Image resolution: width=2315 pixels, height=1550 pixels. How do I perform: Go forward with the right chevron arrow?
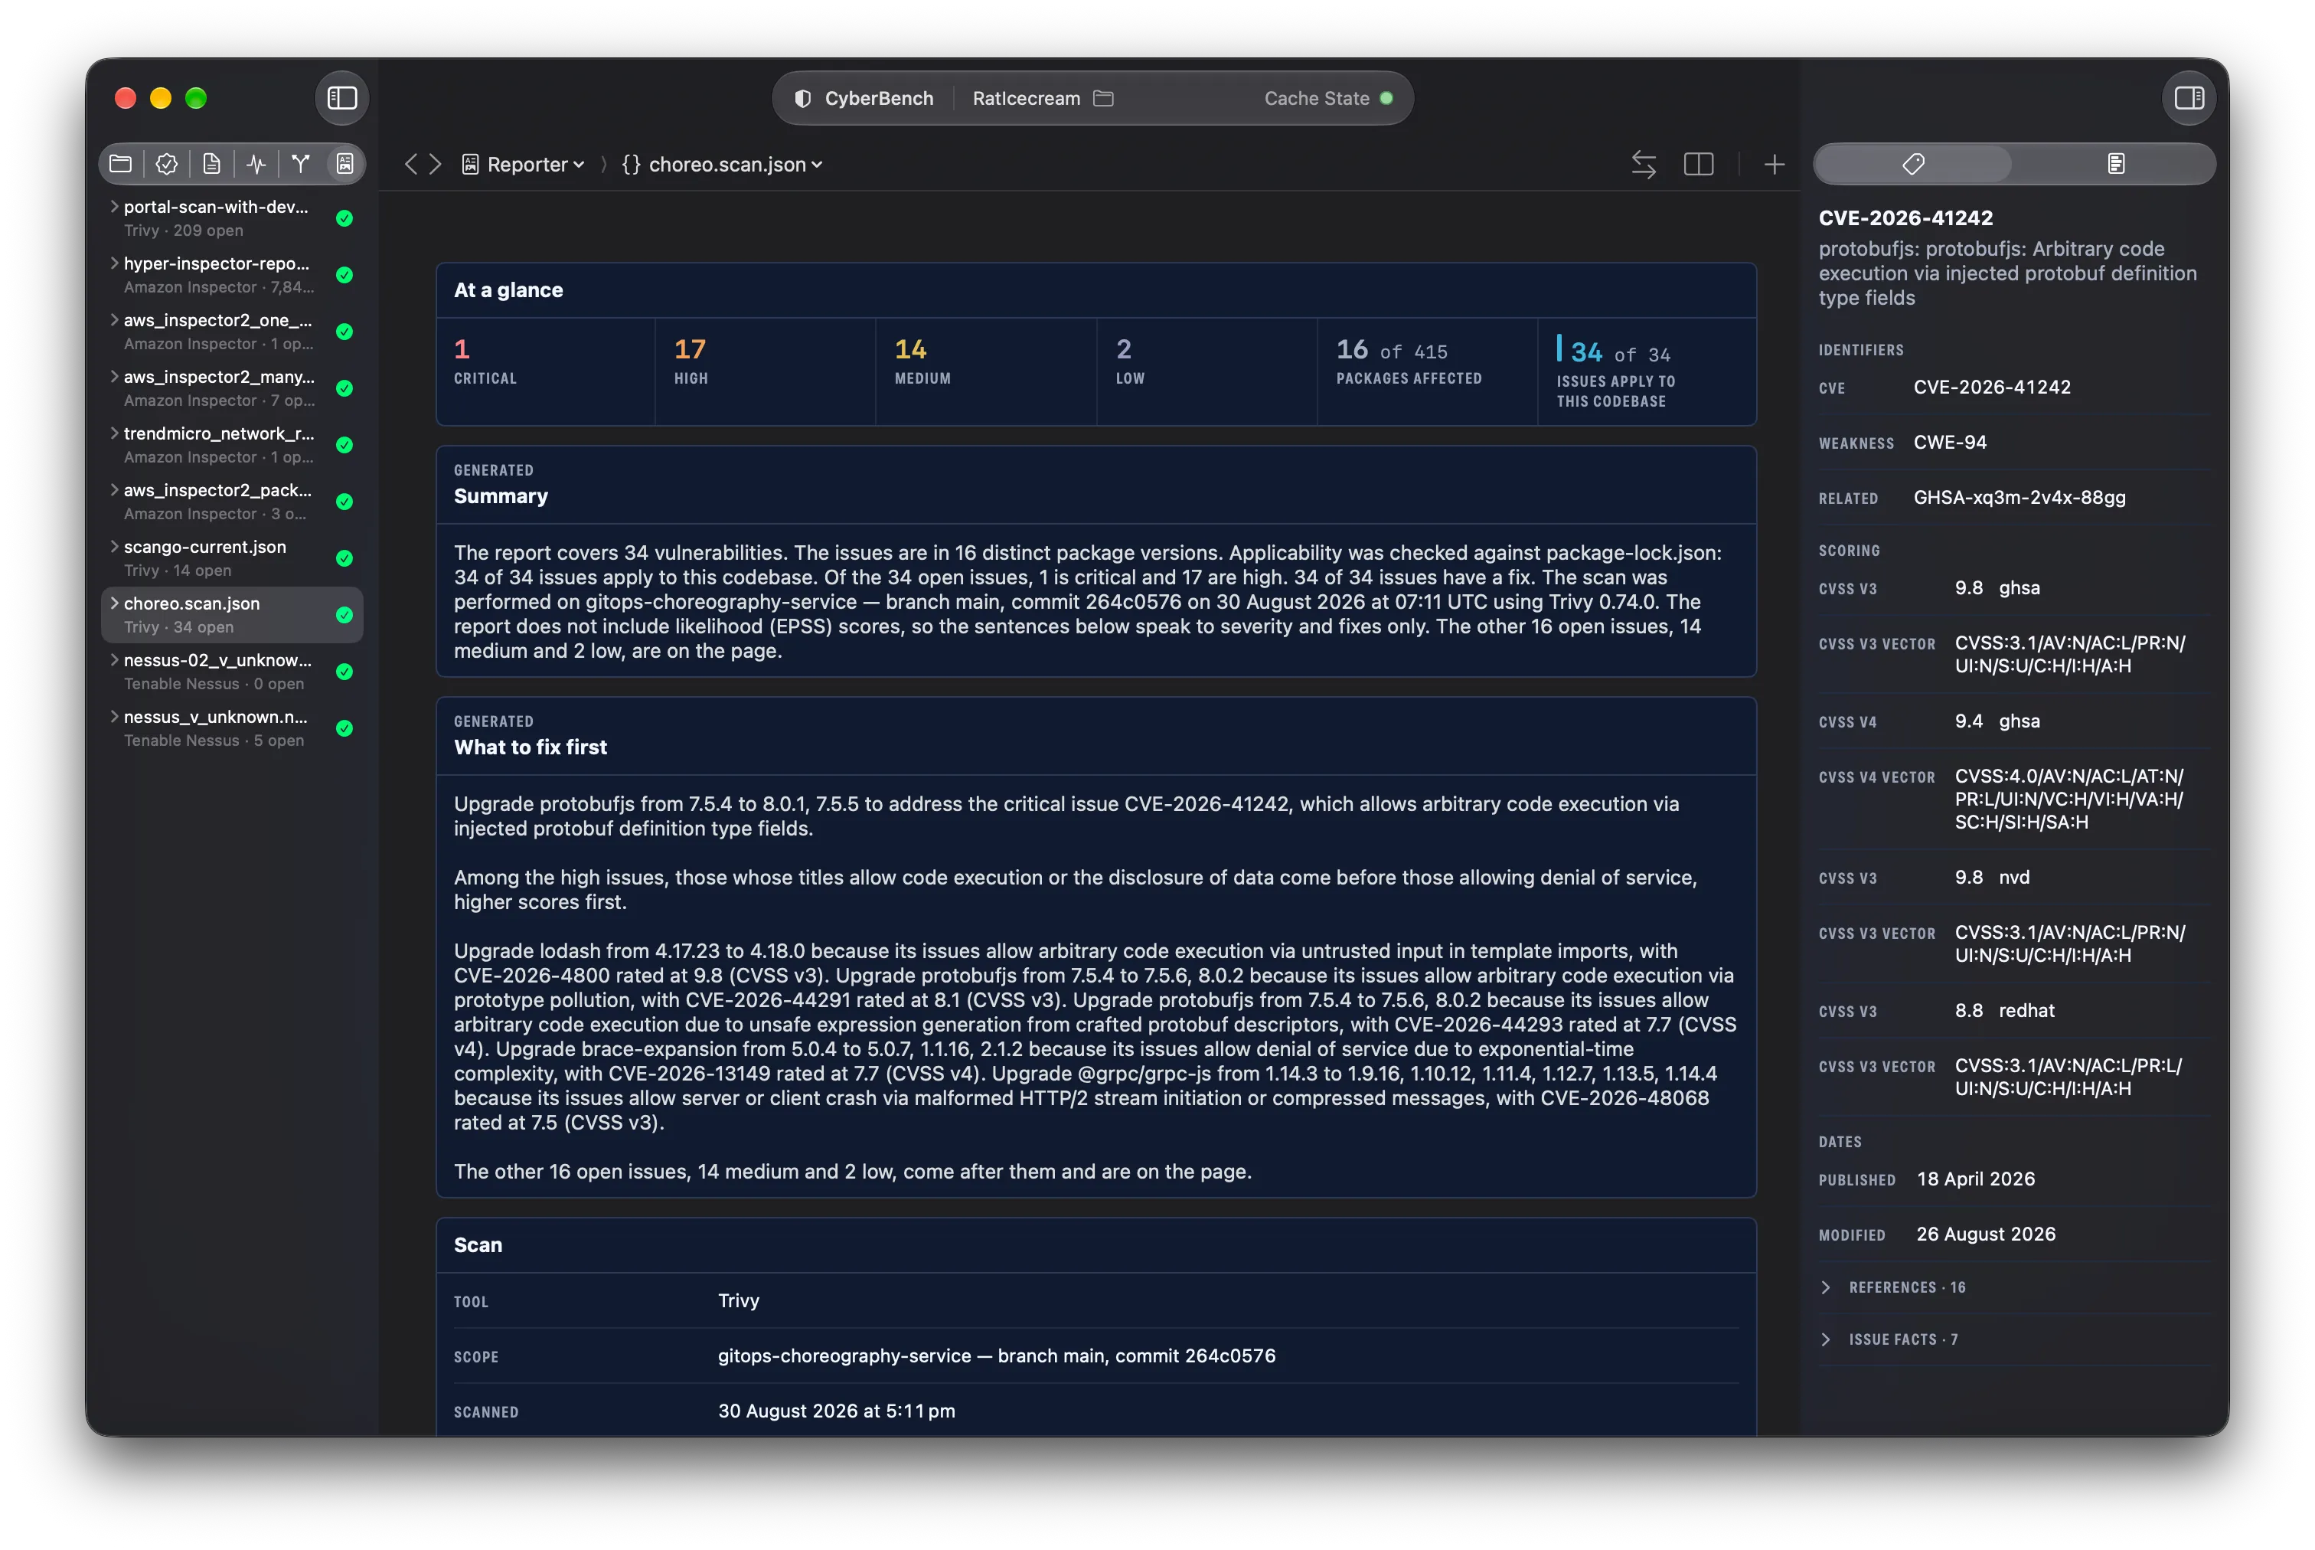(x=435, y=164)
